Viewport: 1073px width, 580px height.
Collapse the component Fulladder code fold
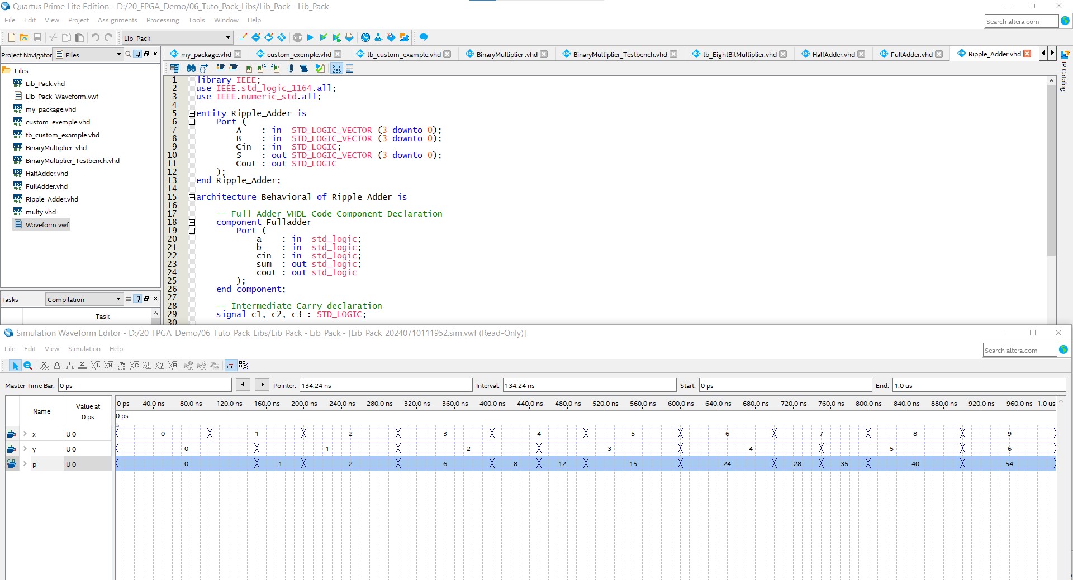click(x=192, y=222)
